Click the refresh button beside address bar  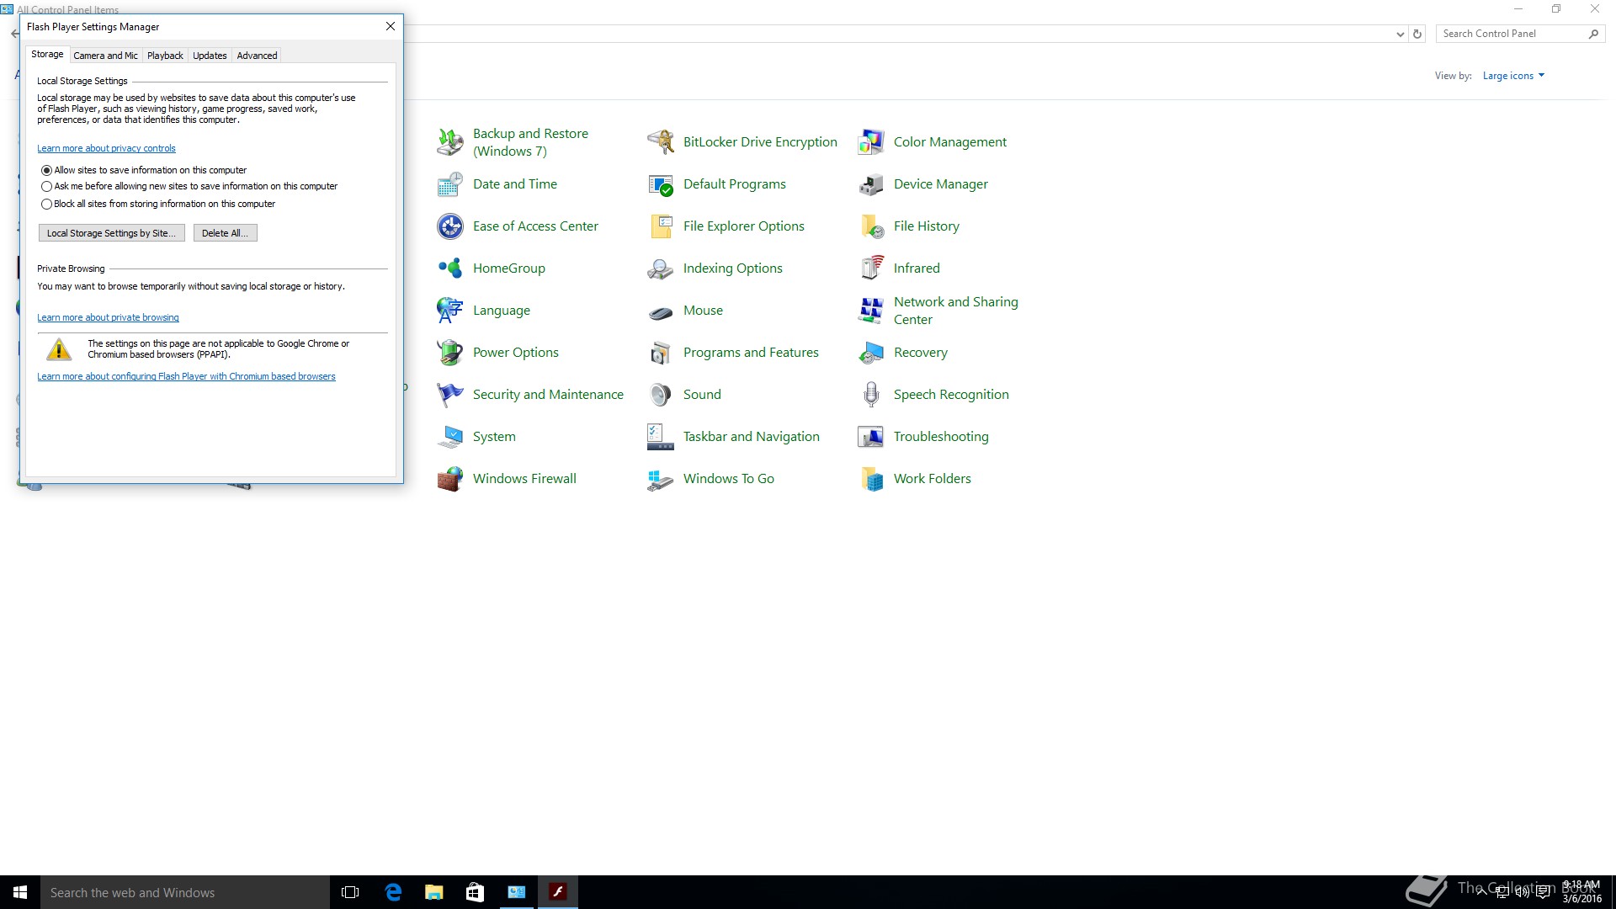pos(1417,35)
